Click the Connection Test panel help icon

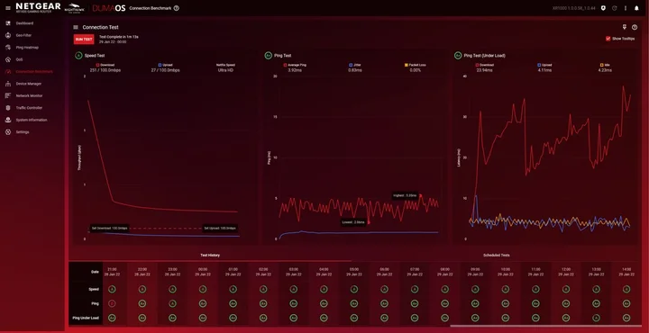click(x=635, y=27)
